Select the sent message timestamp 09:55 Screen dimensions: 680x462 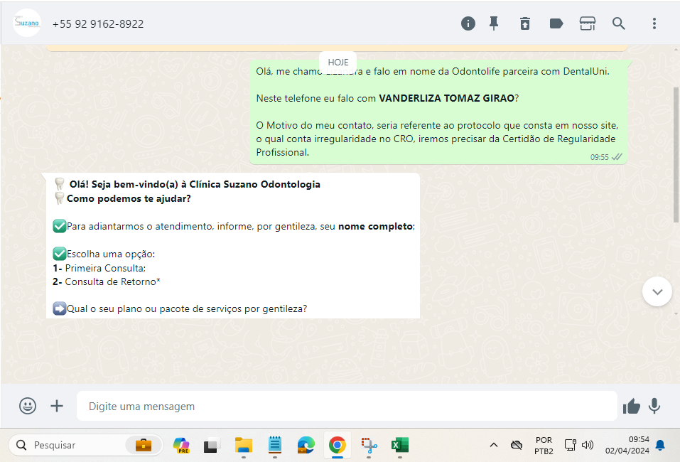tap(599, 157)
